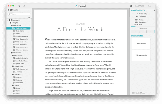Open the Lizzy follows Victor scene
This screenshot has width=162, height=104.
pyautogui.click(x=22, y=36)
